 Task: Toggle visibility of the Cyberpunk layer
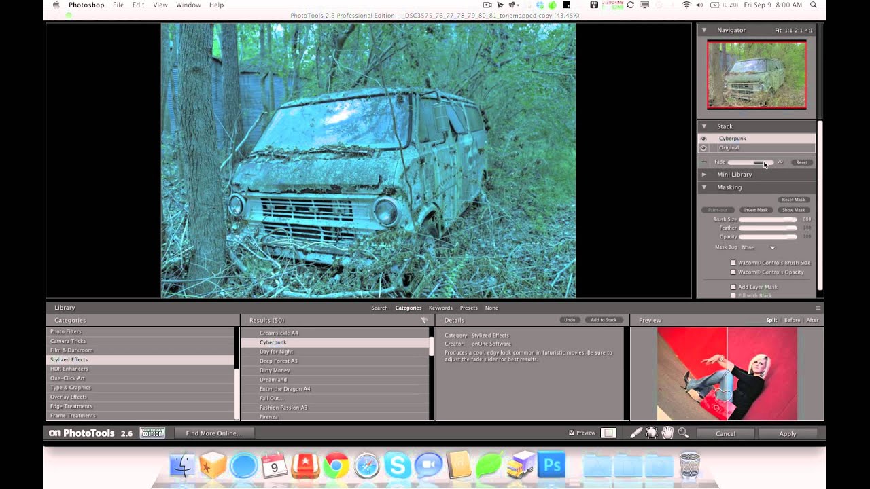coord(703,139)
